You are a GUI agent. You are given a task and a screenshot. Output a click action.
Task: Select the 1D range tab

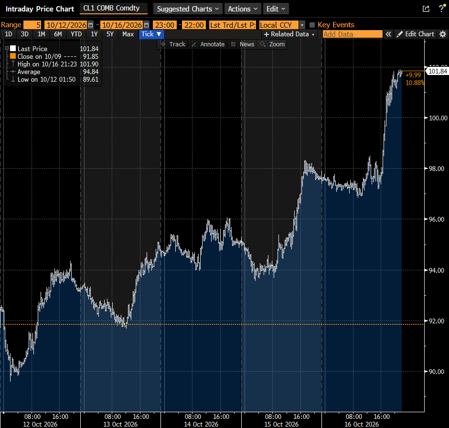coord(9,34)
